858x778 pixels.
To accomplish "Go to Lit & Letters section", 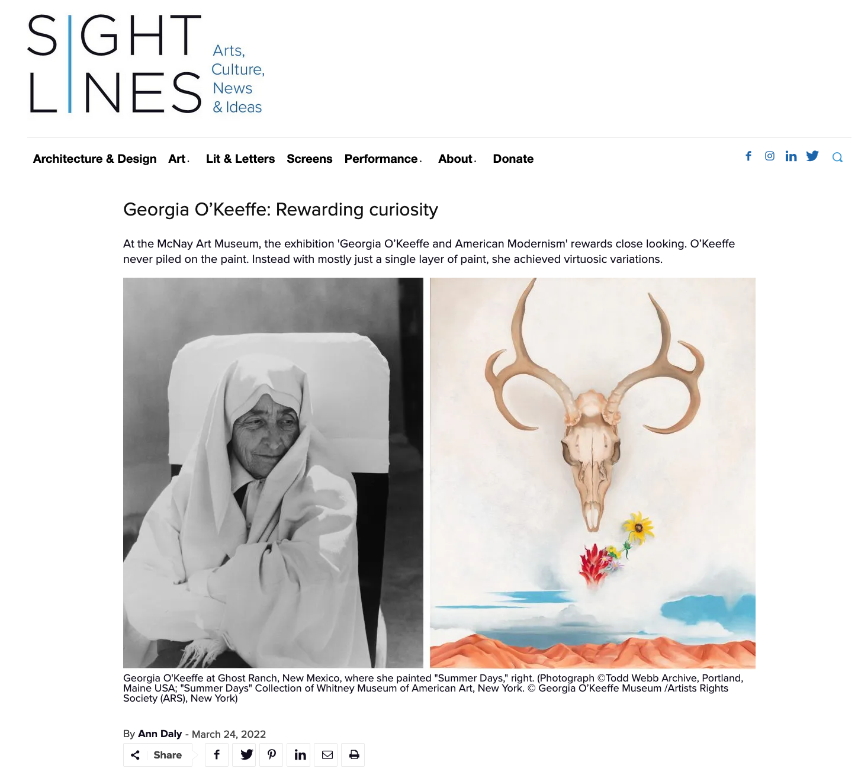I will pos(240,159).
